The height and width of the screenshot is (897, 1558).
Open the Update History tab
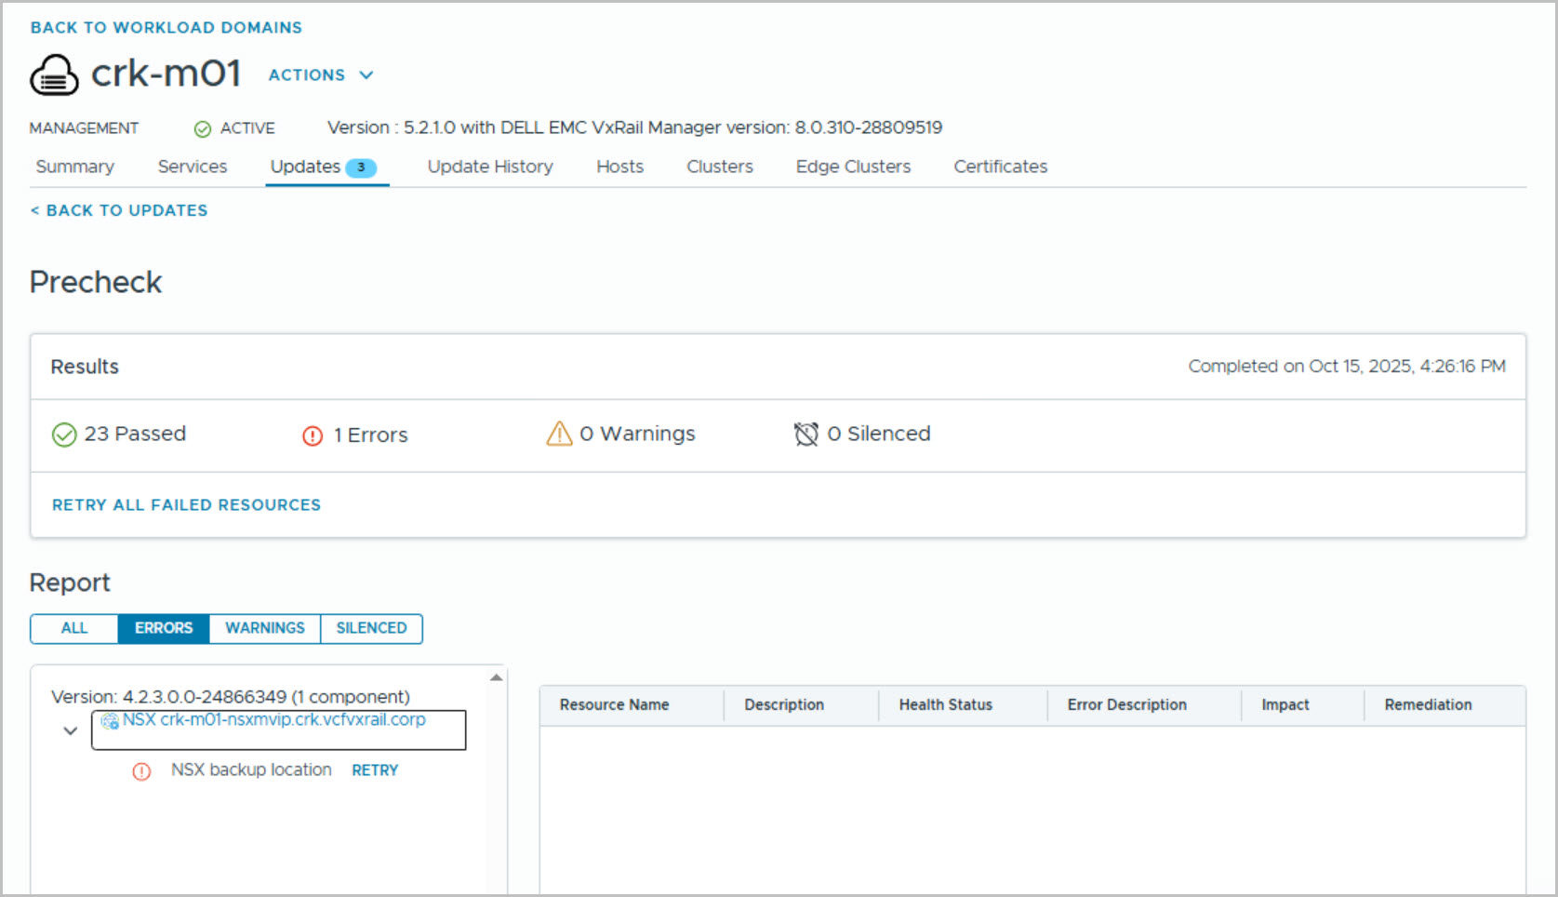tap(490, 167)
